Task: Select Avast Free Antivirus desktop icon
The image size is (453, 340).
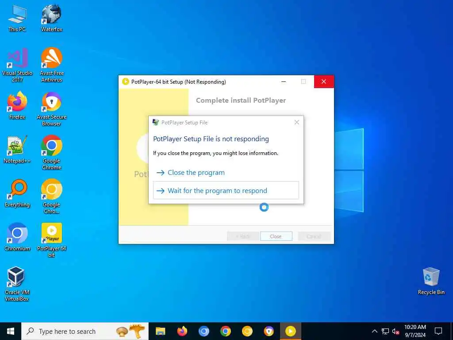Action: coord(51,65)
